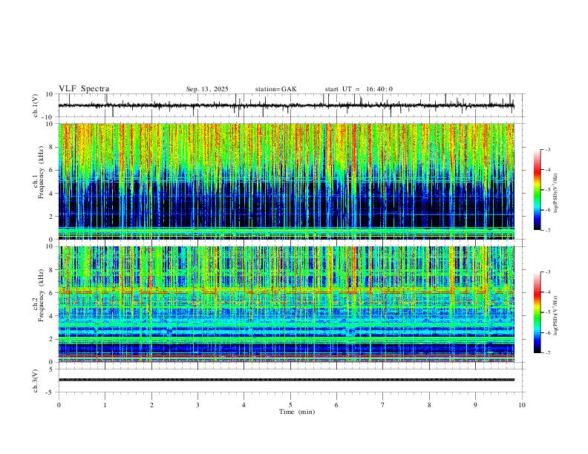Click the '-3' tick on ch.1 colorbar

(x=547, y=149)
